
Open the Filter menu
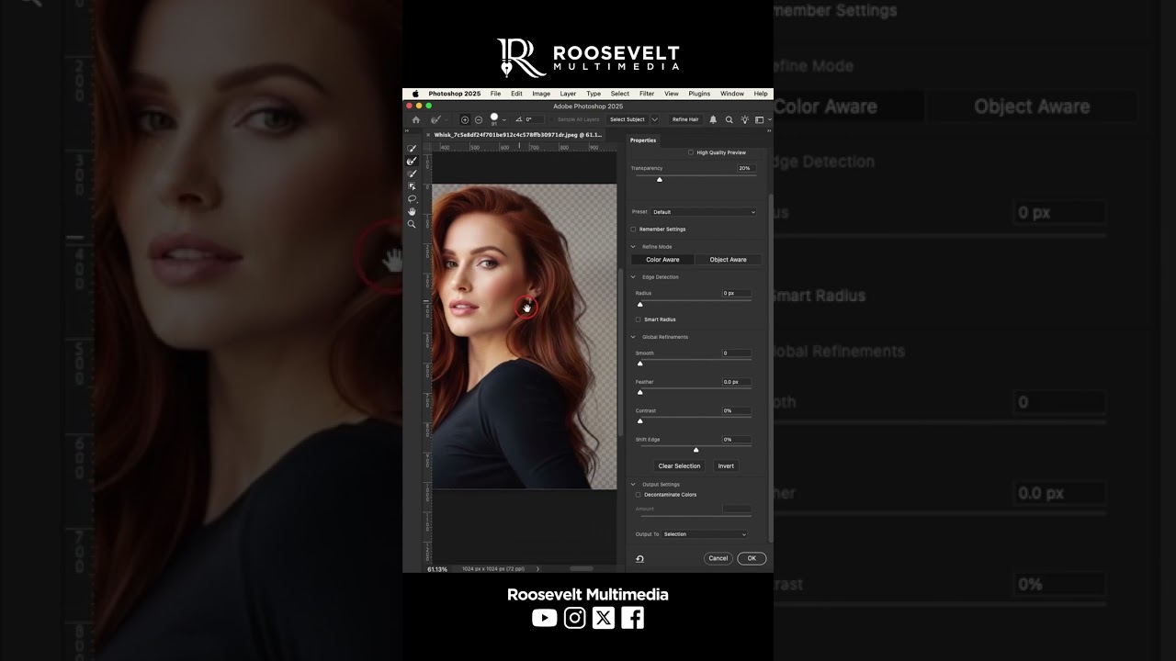click(647, 94)
